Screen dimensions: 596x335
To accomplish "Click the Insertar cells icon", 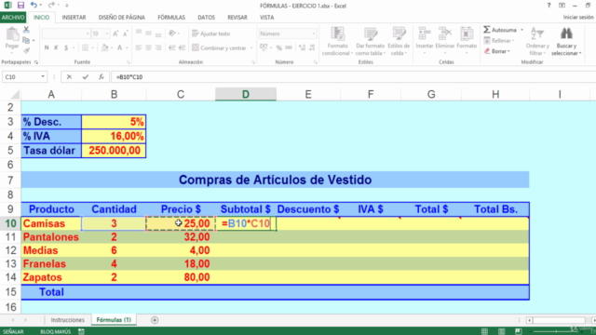I will click(425, 33).
